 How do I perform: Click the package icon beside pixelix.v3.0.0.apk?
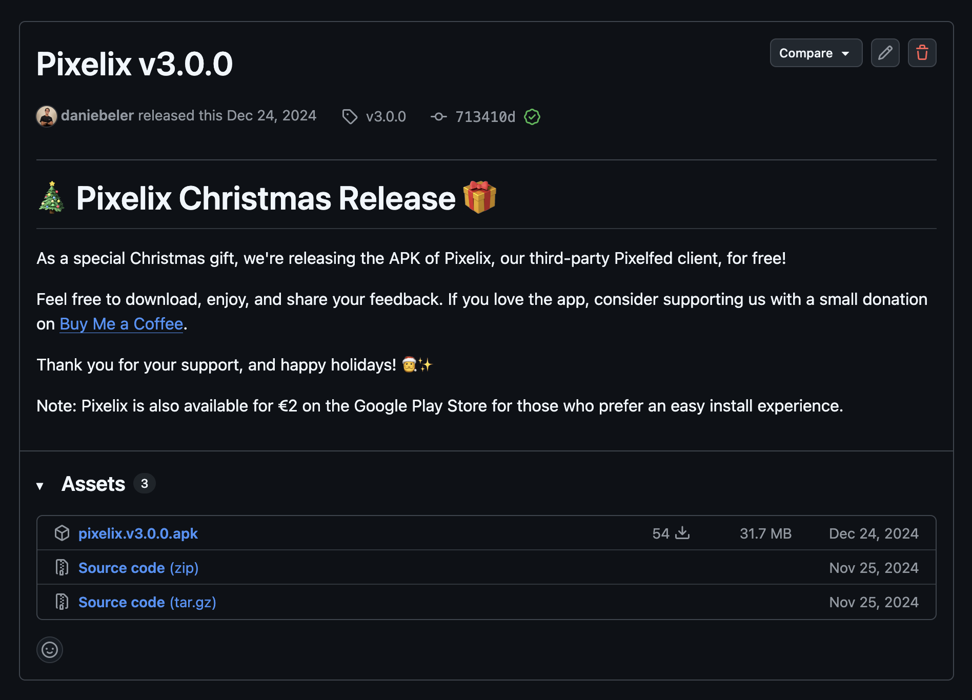click(x=62, y=533)
